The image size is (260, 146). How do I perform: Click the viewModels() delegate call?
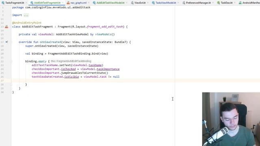coord(105,34)
